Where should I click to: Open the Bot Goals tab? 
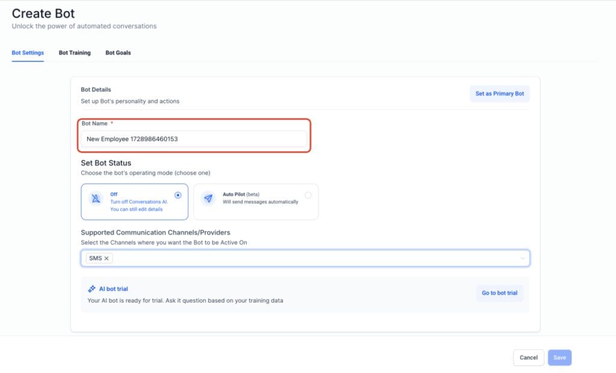coord(118,53)
